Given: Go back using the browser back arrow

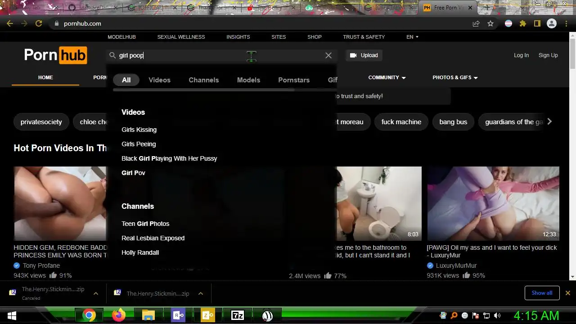Looking at the screenshot, I should [x=10, y=23].
